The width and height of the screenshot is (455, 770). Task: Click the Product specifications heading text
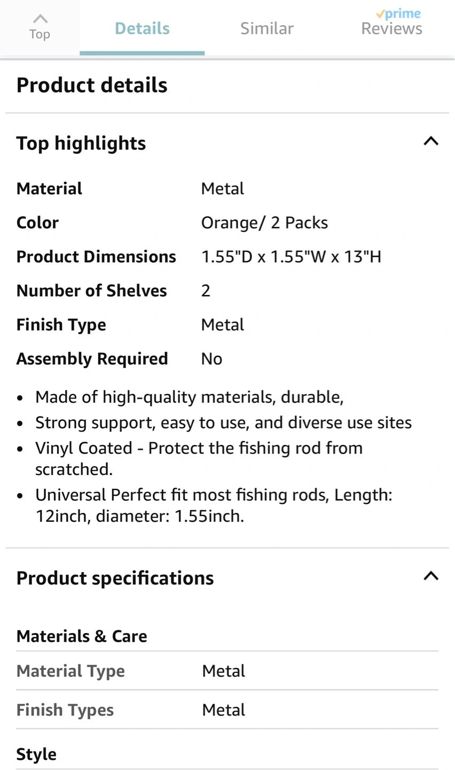tap(115, 578)
